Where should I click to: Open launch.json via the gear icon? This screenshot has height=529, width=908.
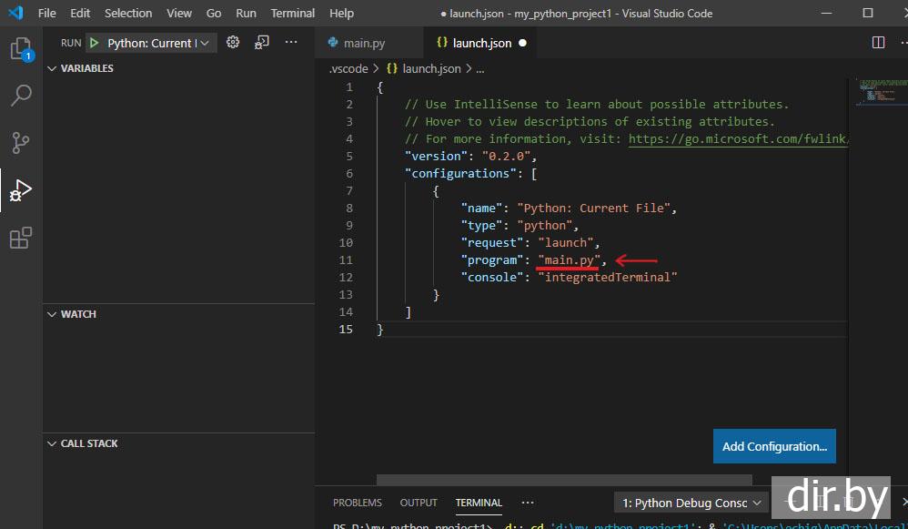[233, 43]
